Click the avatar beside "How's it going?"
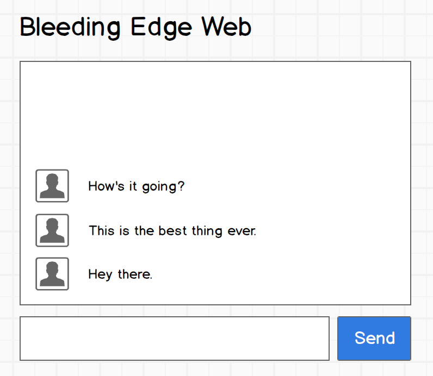This screenshot has height=376, width=433. pos(52,186)
